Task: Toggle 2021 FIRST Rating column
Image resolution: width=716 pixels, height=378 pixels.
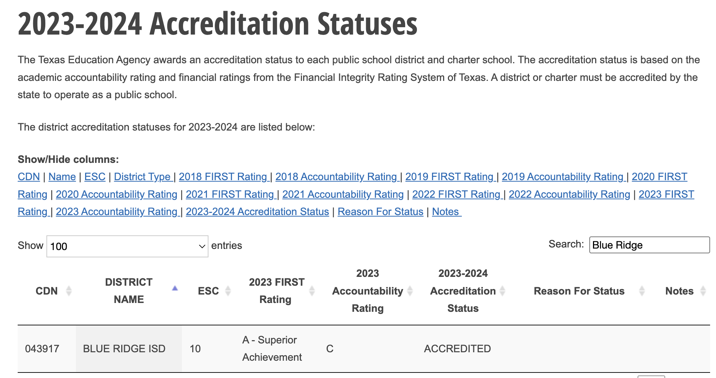Action: click(230, 195)
